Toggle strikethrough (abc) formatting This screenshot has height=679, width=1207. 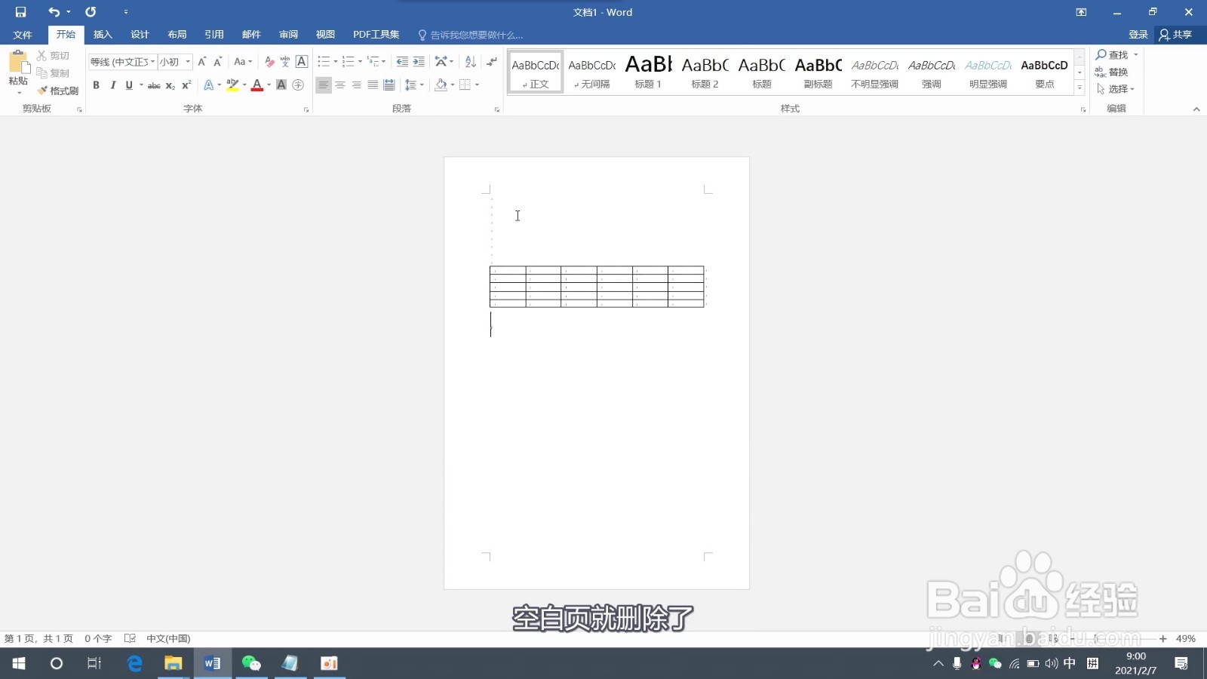[x=154, y=85]
